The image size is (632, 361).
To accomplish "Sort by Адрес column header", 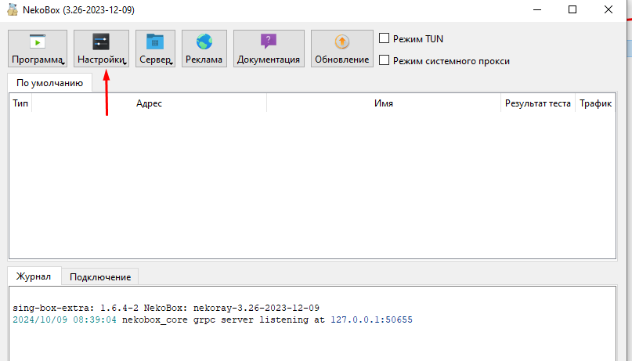I will pos(149,103).
